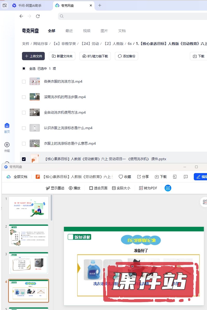Click the 新建文件夹 new folder button
The width and height of the screenshot is (207, 310).
point(62,56)
